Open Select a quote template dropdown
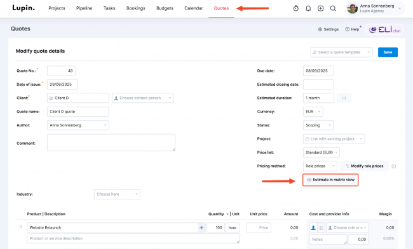 click(341, 52)
